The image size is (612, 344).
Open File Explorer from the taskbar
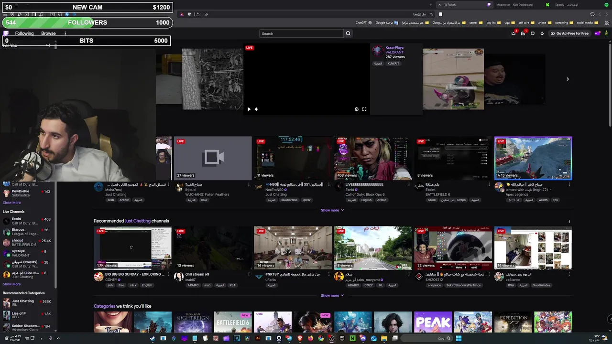pos(384,338)
